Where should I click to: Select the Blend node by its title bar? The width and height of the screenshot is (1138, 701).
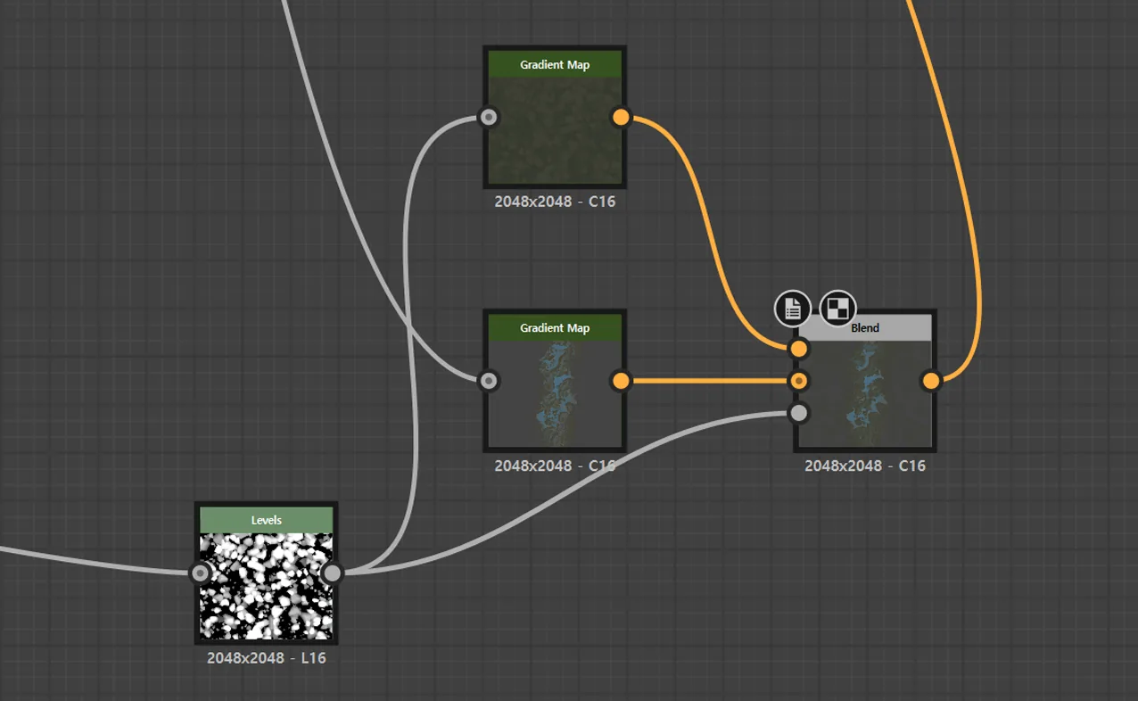point(865,328)
